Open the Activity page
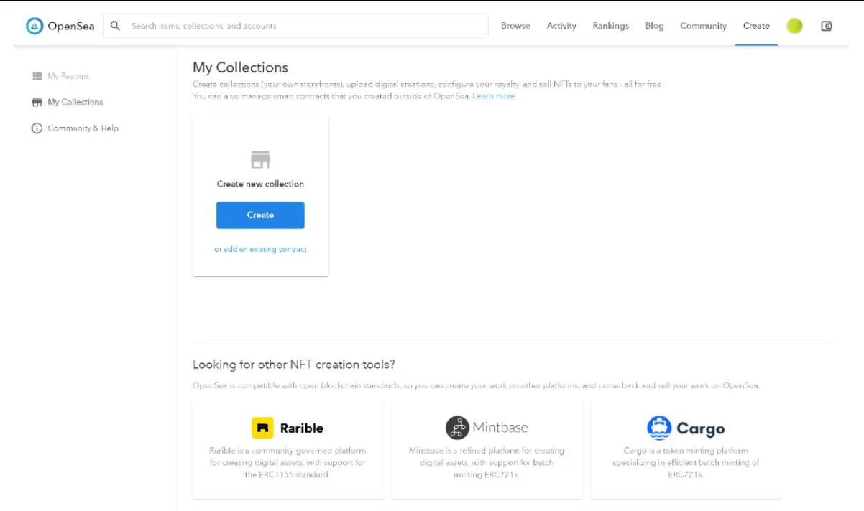Image resolution: width=864 pixels, height=511 pixels. pos(561,26)
